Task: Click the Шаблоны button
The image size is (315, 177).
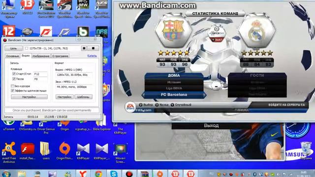Action: click(83, 97)
